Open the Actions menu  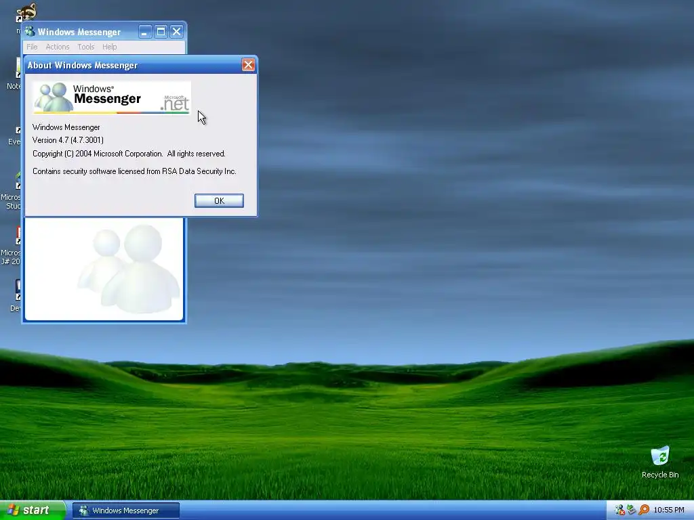pos(58,47)
